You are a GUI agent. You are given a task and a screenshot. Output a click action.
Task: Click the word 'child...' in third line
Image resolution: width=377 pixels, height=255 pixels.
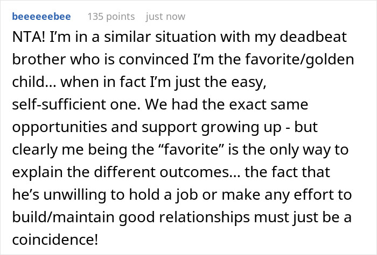tap(34, 82)
